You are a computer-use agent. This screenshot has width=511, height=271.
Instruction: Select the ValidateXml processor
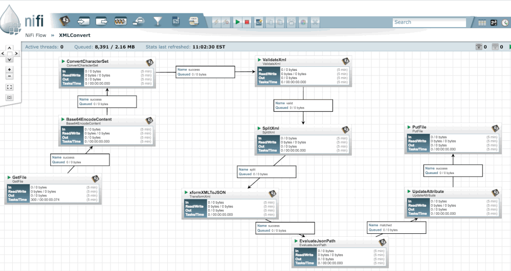click(x=303, y=71)
